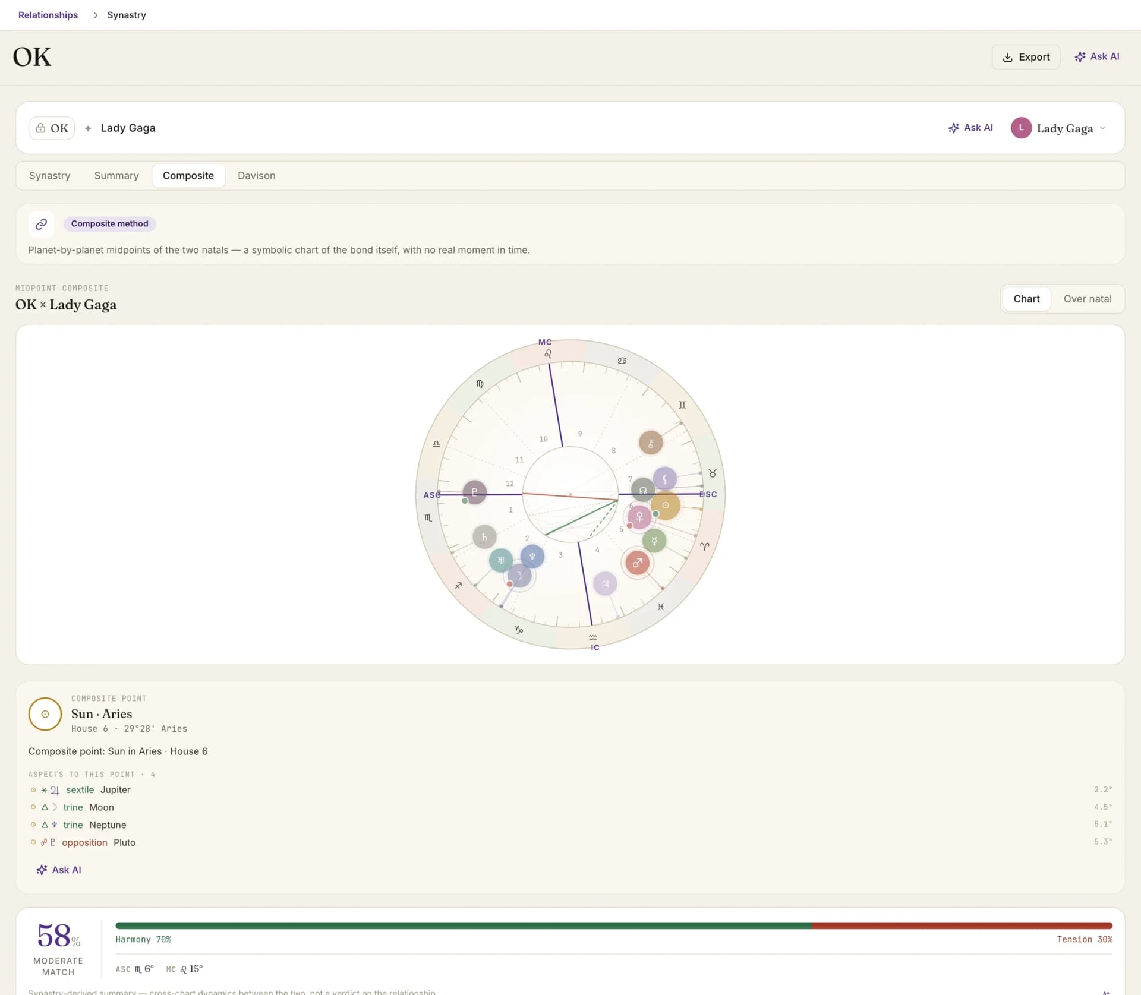
Task: Open the Lady Gaga partner dropdown
Action: click(1058, 128)
